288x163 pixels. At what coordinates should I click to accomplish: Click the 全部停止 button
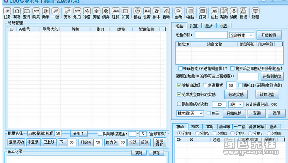pos(159,142)
